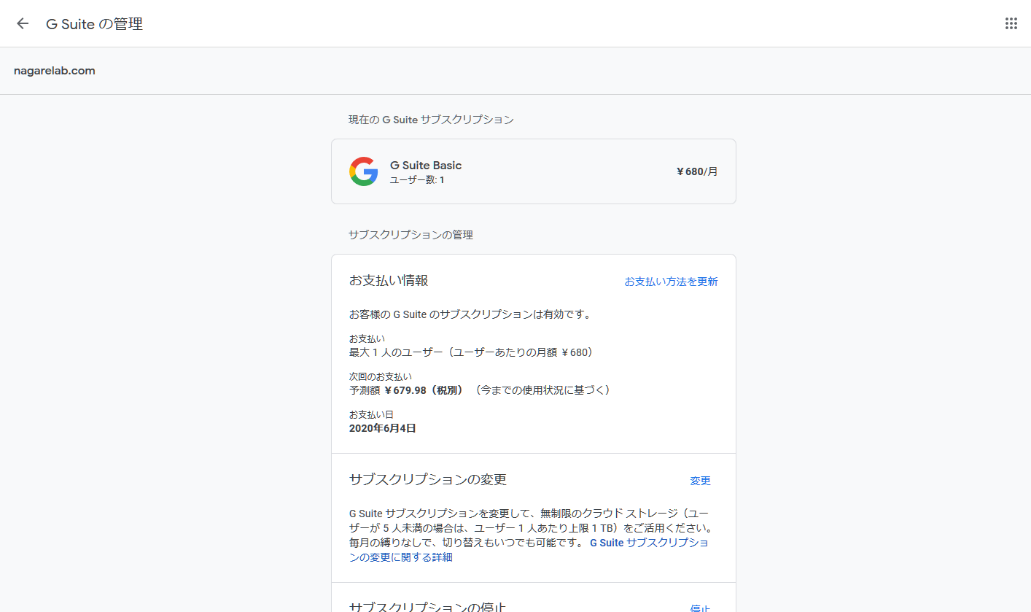Image resolution: width=1031 pixels, height=612 pixels.
Task: Open G Suite サブスクリプションの変更に関する詳細 link
Action: pyautogui.click(x=529, y=550)
